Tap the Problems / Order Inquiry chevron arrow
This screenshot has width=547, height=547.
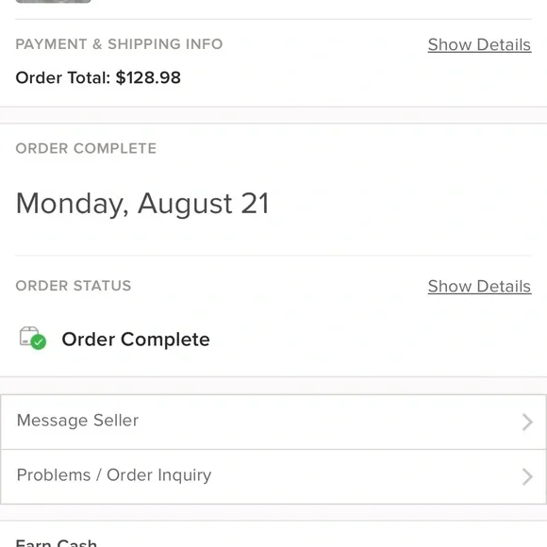coord(527,477)
